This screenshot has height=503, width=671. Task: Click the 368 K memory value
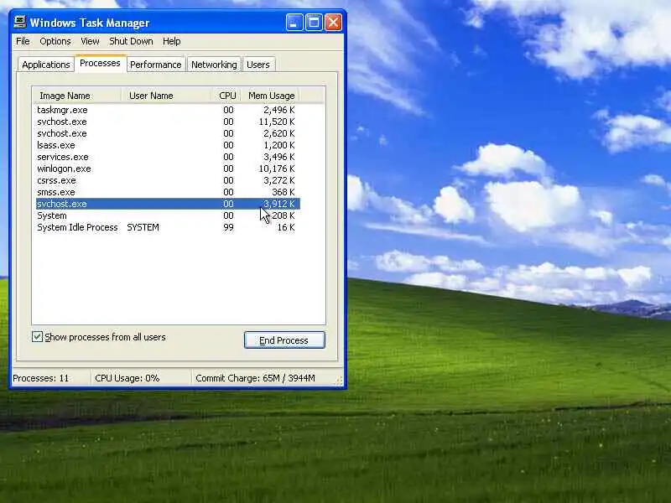(x=283, y=192)
